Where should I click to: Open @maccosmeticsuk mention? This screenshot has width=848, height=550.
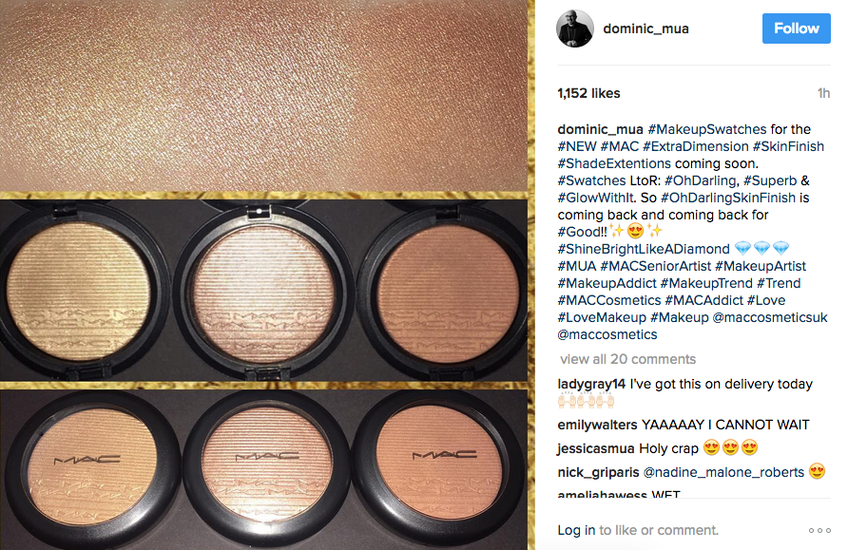pyautogui.click(x=770, y=317)
